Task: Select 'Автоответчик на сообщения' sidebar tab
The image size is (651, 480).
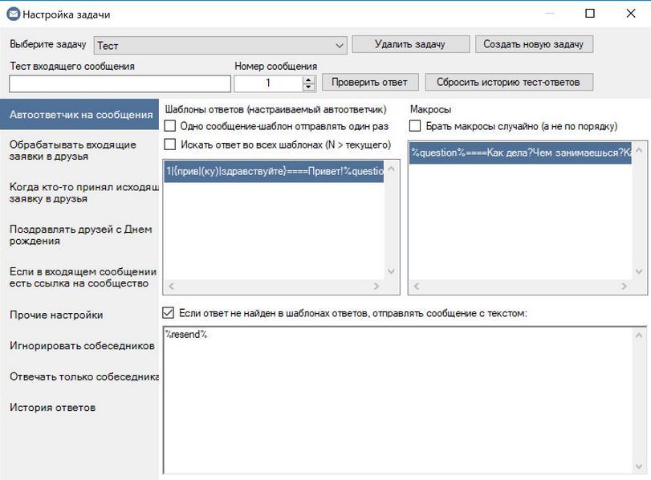Action: click(x=80, y=115)
